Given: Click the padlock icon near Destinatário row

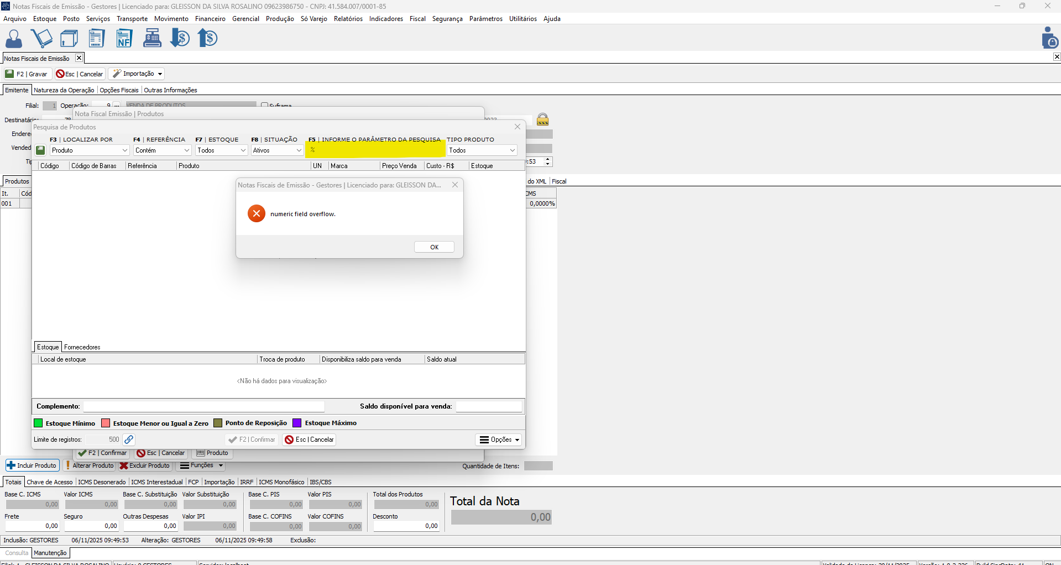Looking at the screenshot, I should pyautogui.click(x=542, y=119).
